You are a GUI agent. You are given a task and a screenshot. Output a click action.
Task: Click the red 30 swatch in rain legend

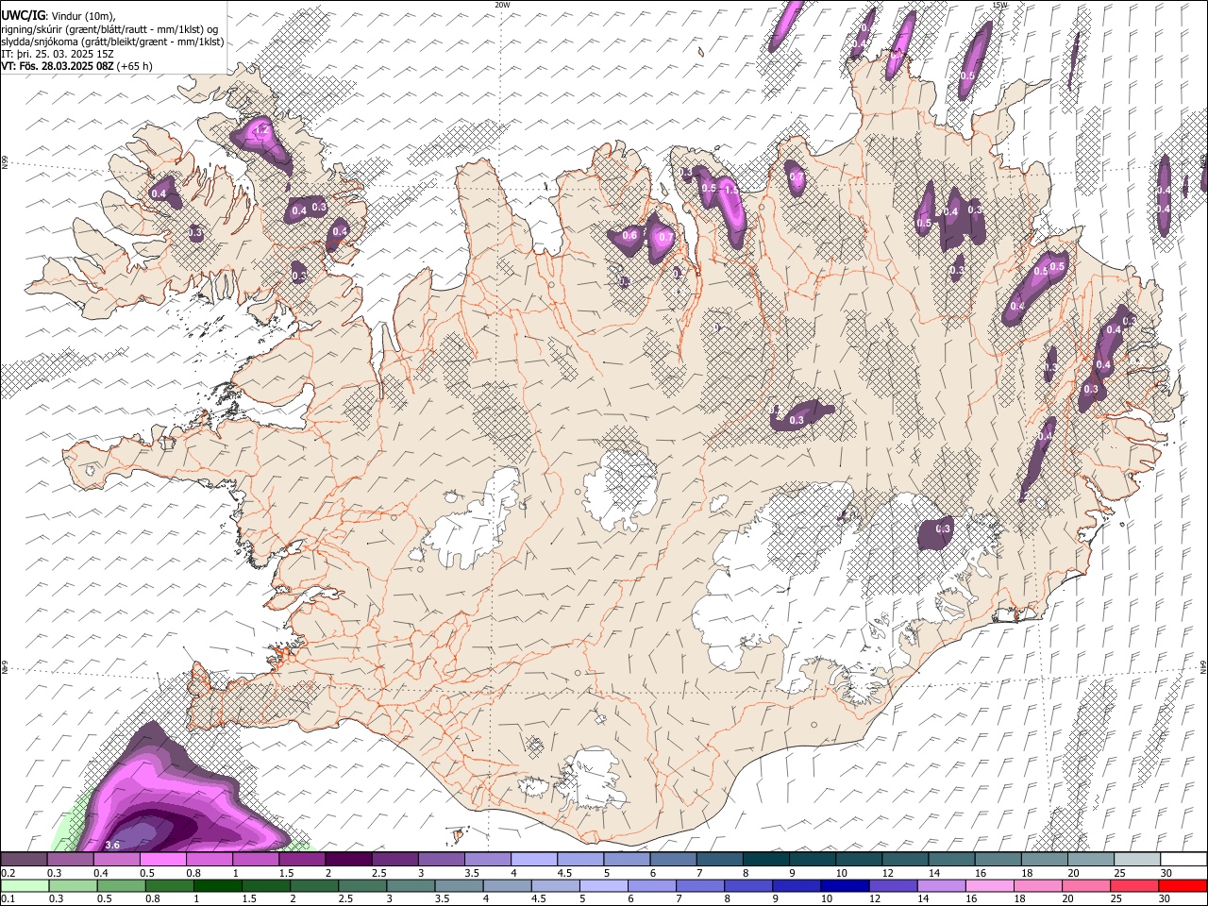point(1183,886)
